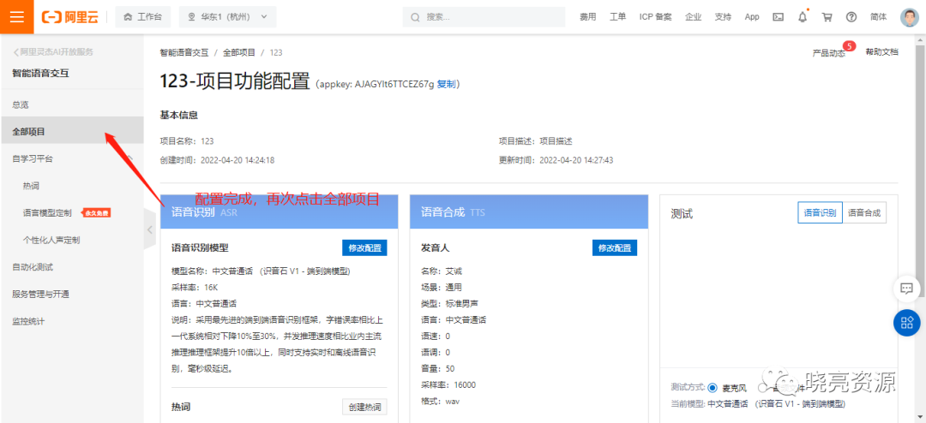Go back to 阿里灵杰AI开放服务

(54, 52)
